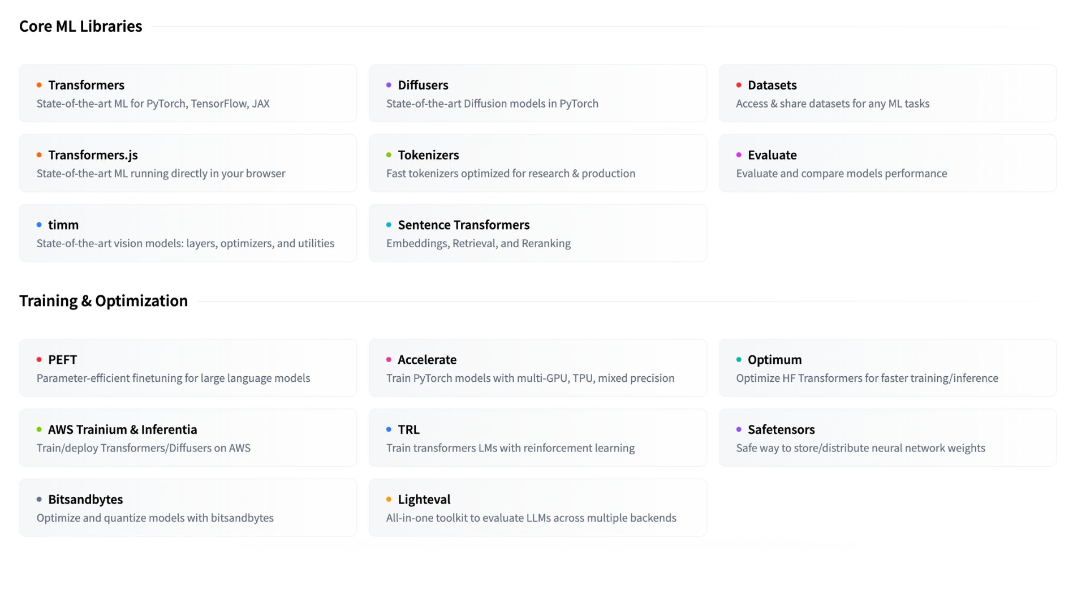Click 'Embeddings, Retrieval, and Reranking' description

(479, 243)
